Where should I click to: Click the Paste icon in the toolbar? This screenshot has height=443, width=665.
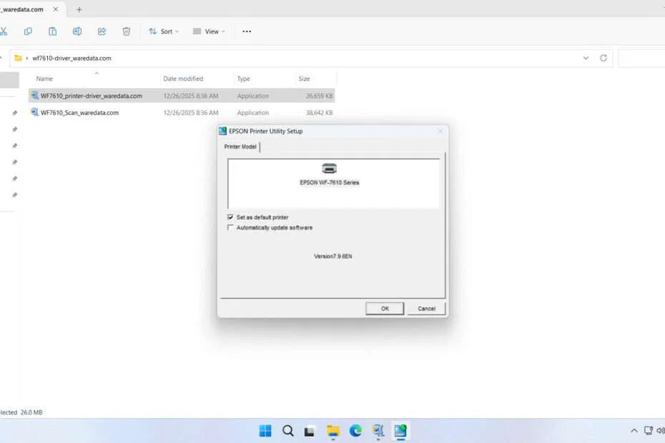[52, 31]
